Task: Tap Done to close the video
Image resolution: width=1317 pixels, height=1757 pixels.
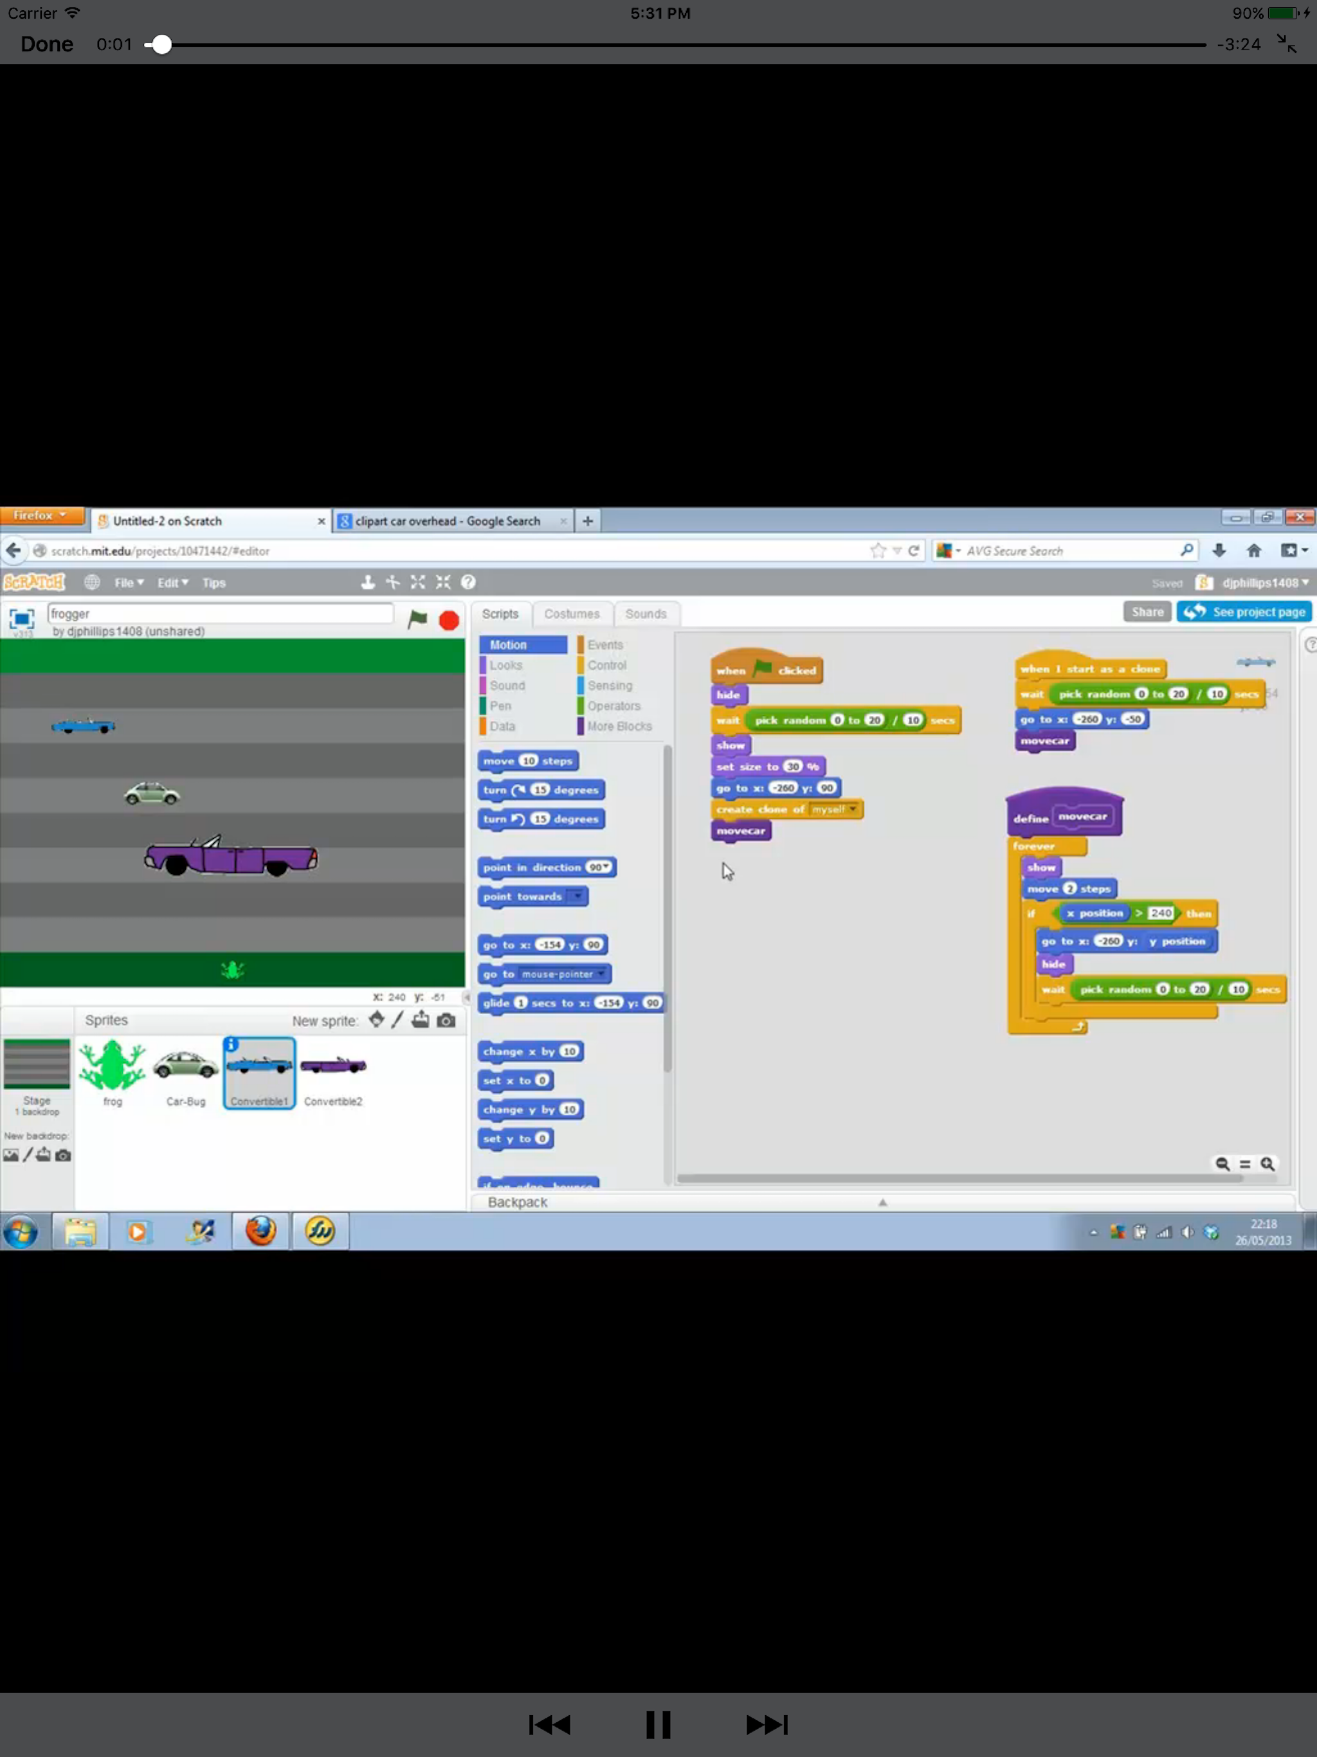Action: [x=47, y=44]
